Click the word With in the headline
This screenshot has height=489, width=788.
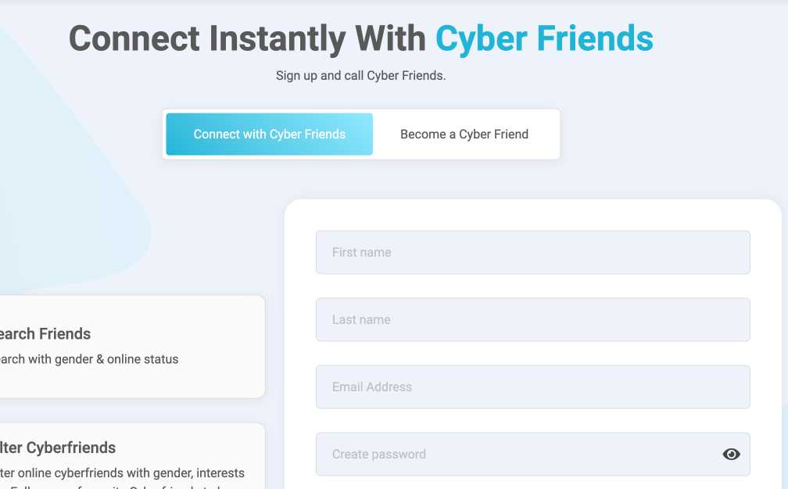point(390,38)
